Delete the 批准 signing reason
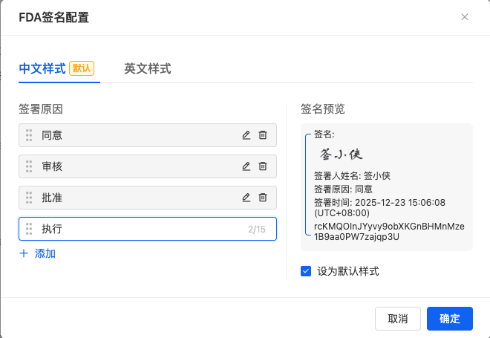This screenshot has width=490, height=338. click(263, 198)
